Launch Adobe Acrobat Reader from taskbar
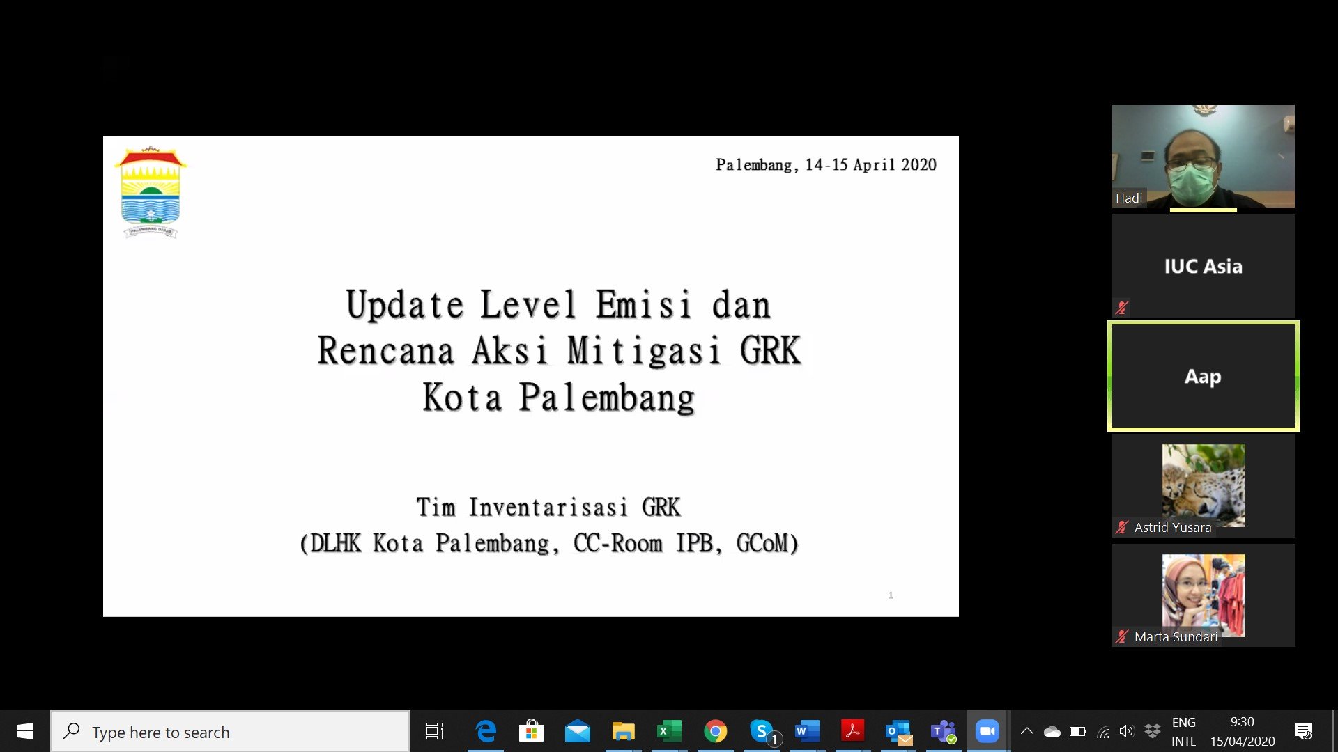This screenshot has width=1338, height=752. [x=852, y=731]
